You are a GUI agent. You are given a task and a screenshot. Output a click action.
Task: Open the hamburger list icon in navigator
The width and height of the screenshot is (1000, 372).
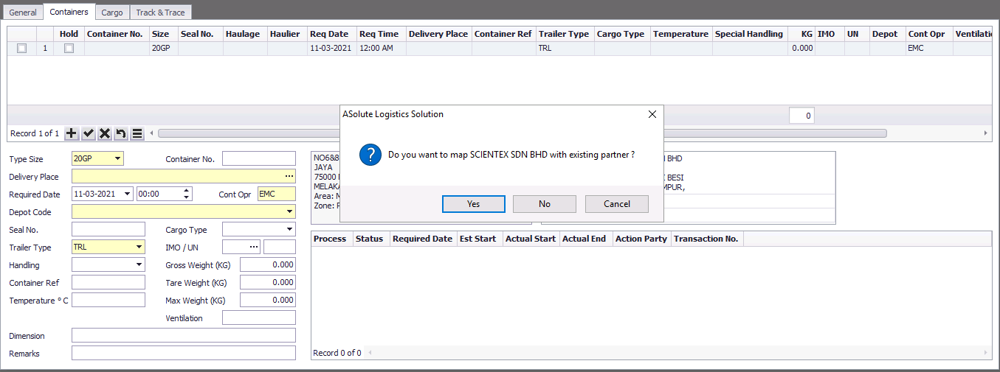click(x=137, y=133)
